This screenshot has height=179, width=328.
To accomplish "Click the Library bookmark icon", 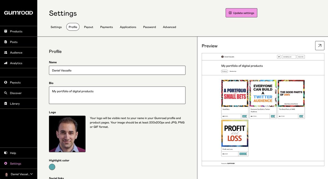I will (6, 104).
